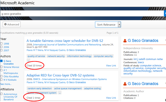Check the Simone Morosi author filter

coord(1,67)
